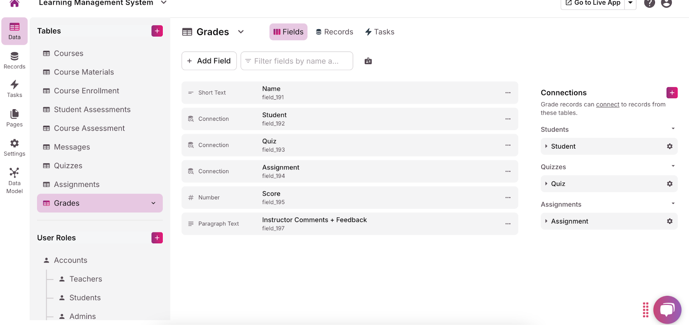Screen dimensions: 689x325
Task: Click the plus icon beside User Roles
Action: click(157, 238)
